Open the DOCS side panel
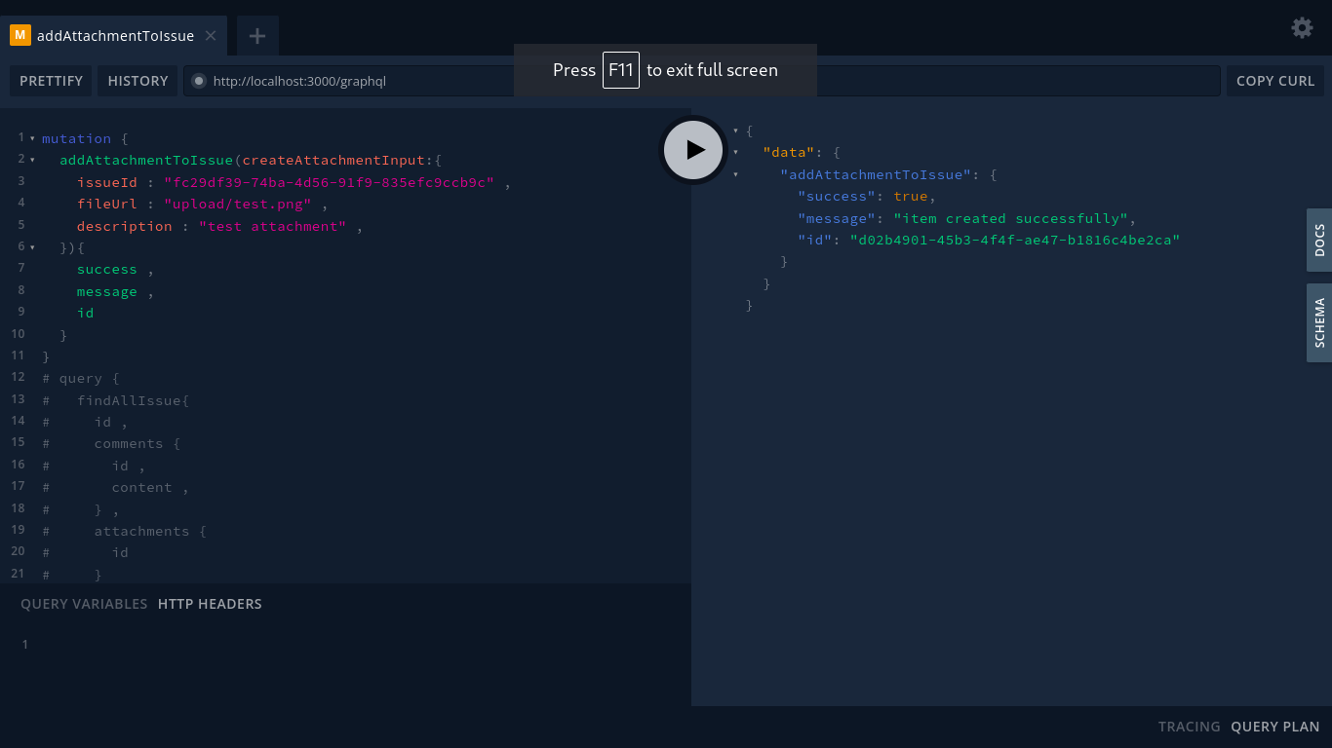 point(1319,240)
